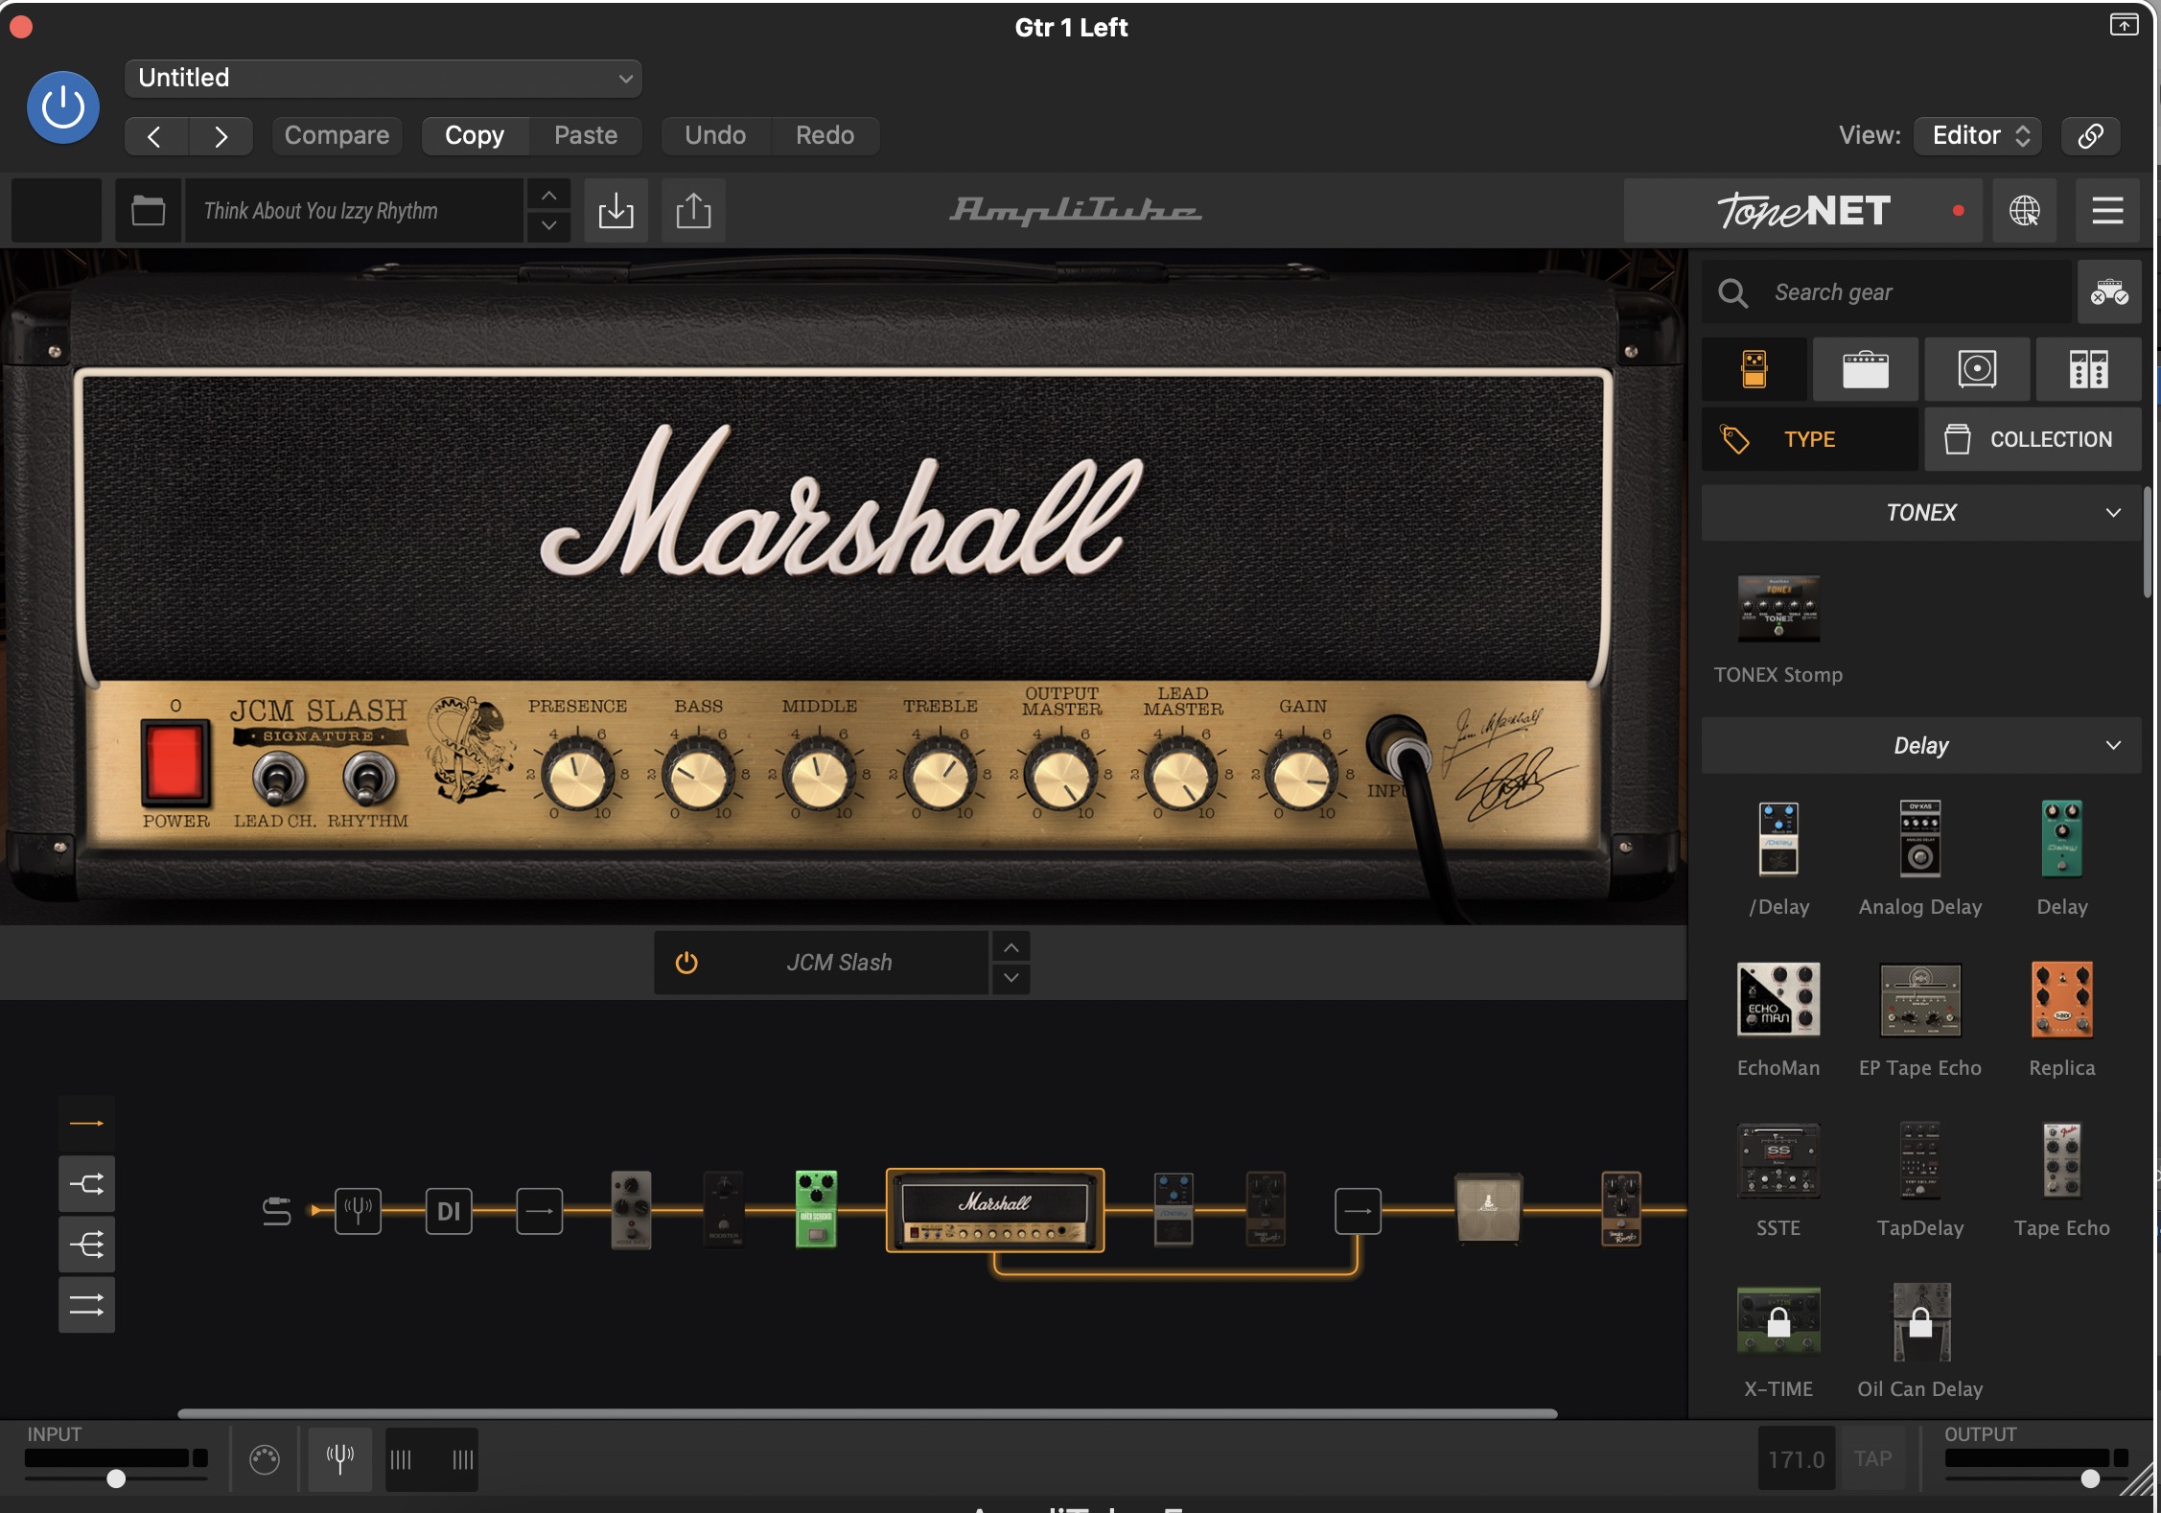This screenshot has width=2161, height=1513.
Task: Save preset with download icon
Action: point(616,210)
